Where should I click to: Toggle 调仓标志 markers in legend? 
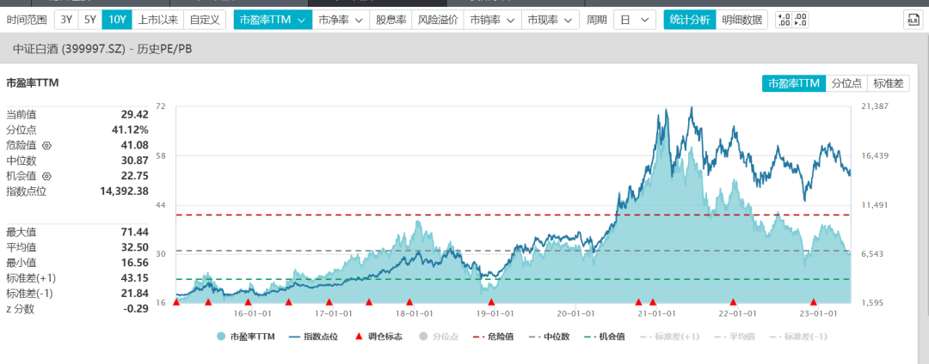click(377, 337)
